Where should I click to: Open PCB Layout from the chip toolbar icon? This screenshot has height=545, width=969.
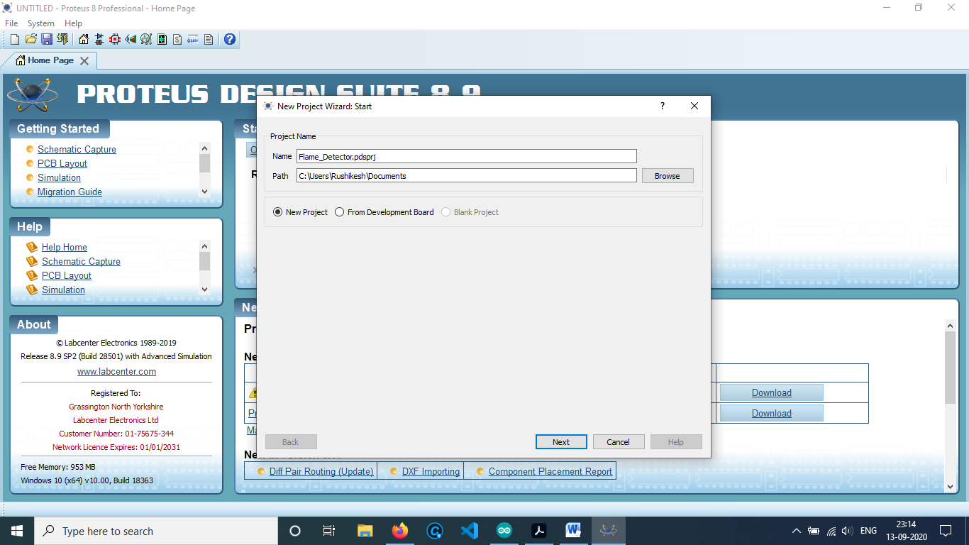(115, 39)
